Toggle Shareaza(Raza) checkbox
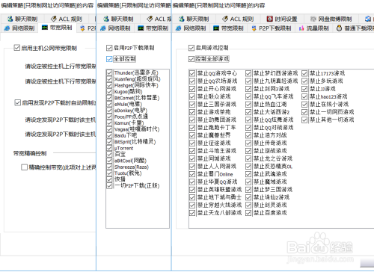Image resolution: width=374 pixels, height=272 pixels. click(109, 167)
